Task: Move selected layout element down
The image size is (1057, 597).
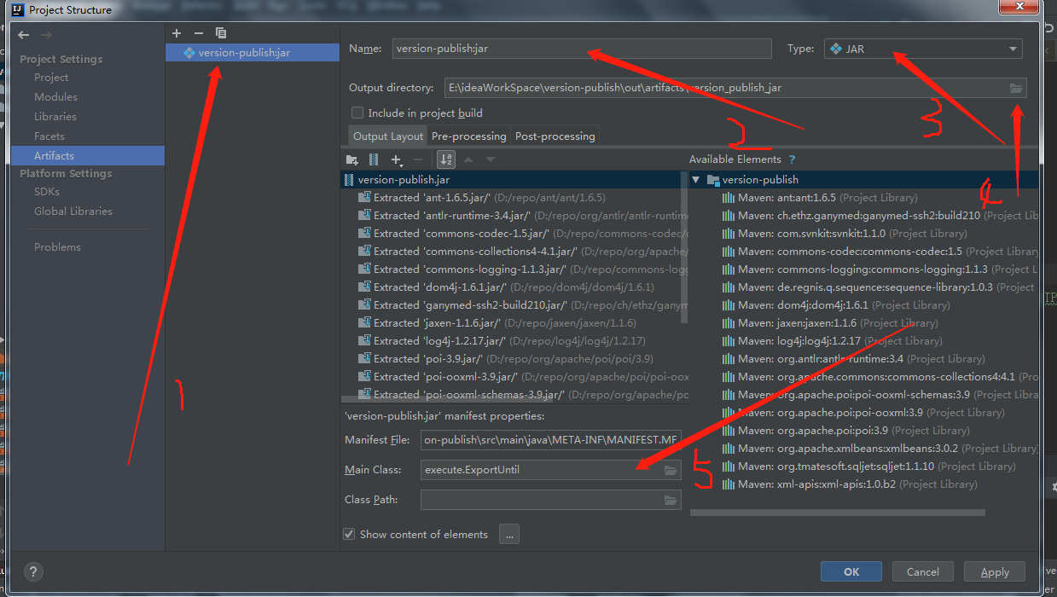Action: pyautogui.click(x=491, y=159)
